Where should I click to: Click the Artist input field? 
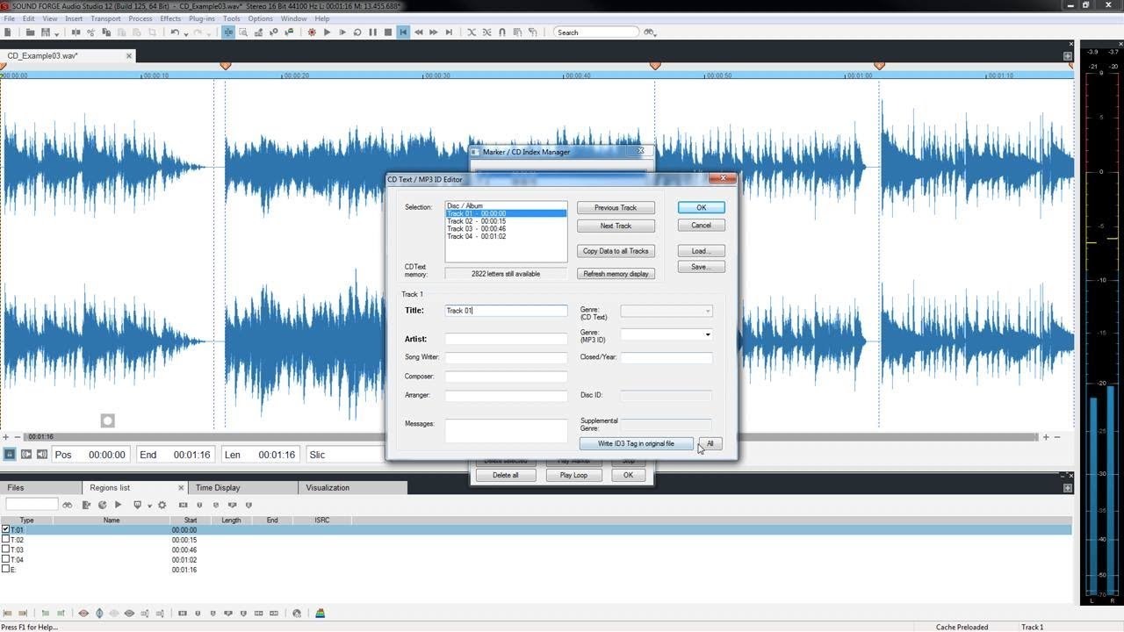pos(506,339)
